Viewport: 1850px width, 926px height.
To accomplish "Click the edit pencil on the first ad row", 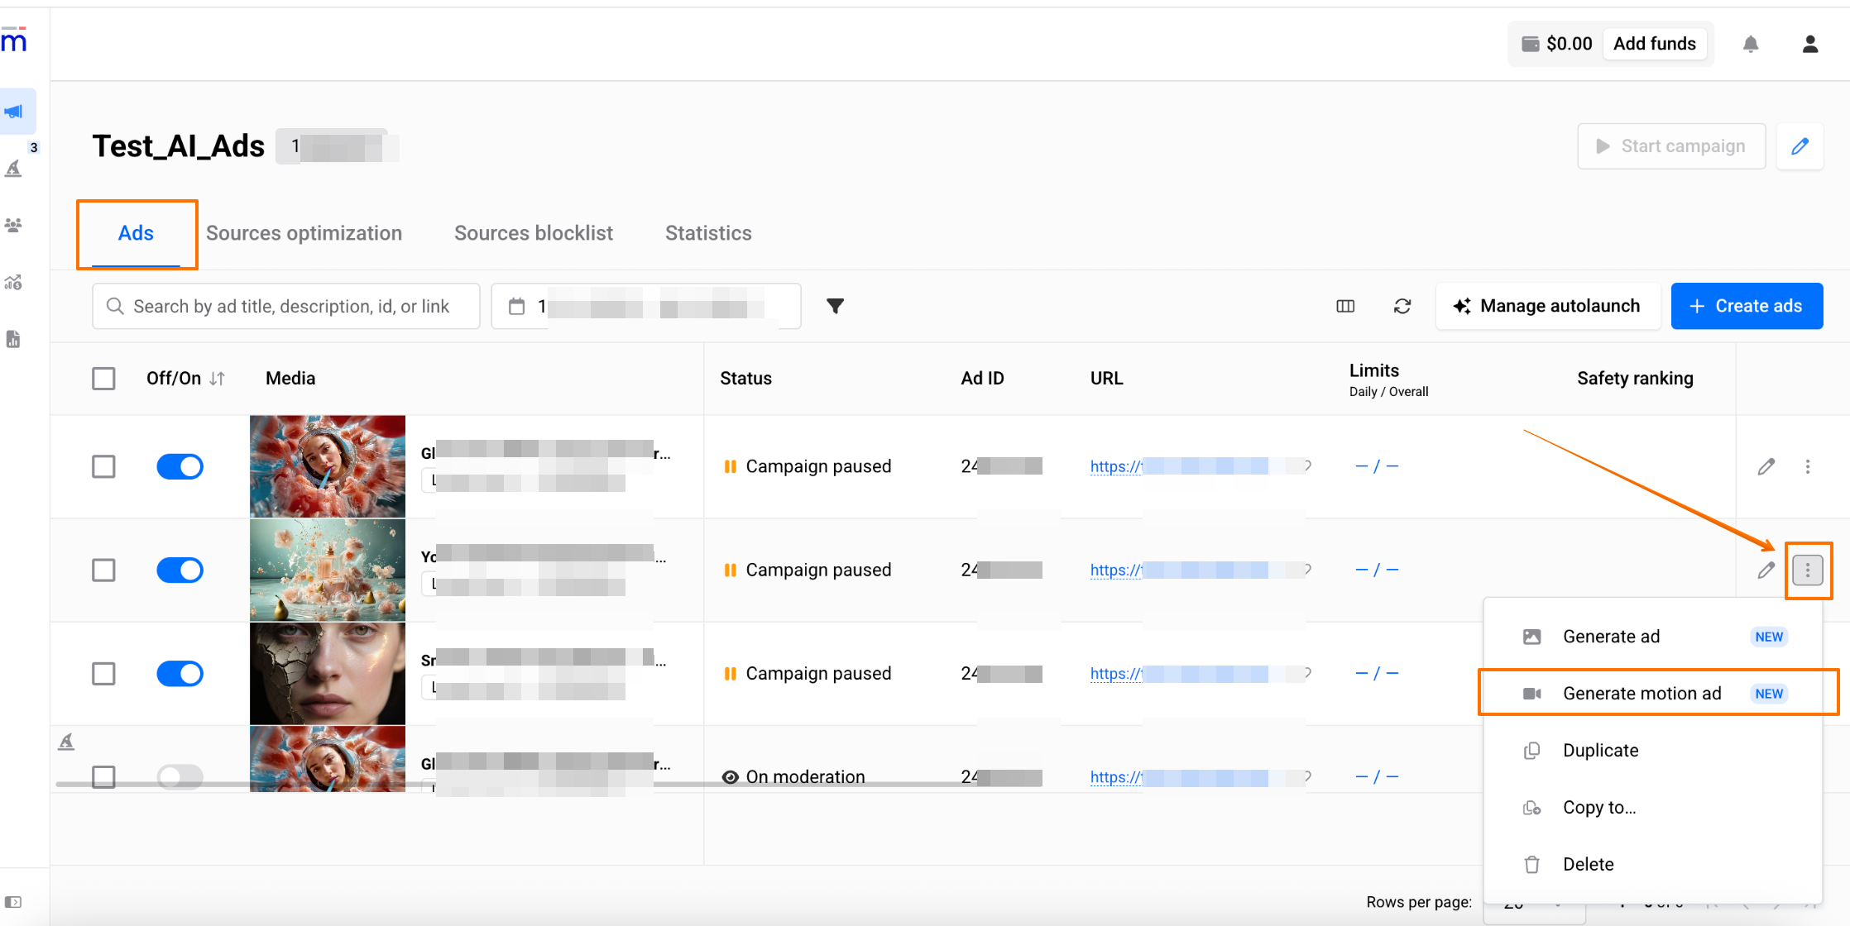I will [1766, 466].
